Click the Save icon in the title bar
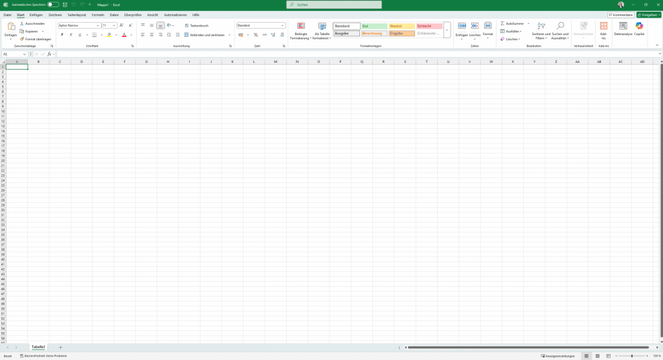Screen dimensions: 663x360 coord(65,5)
